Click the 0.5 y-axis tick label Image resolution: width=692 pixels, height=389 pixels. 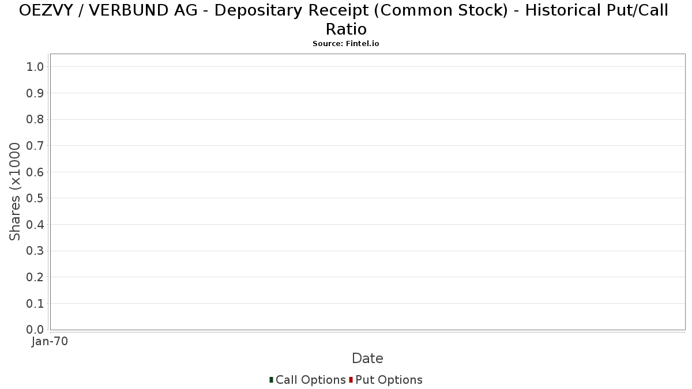[35, 198]
